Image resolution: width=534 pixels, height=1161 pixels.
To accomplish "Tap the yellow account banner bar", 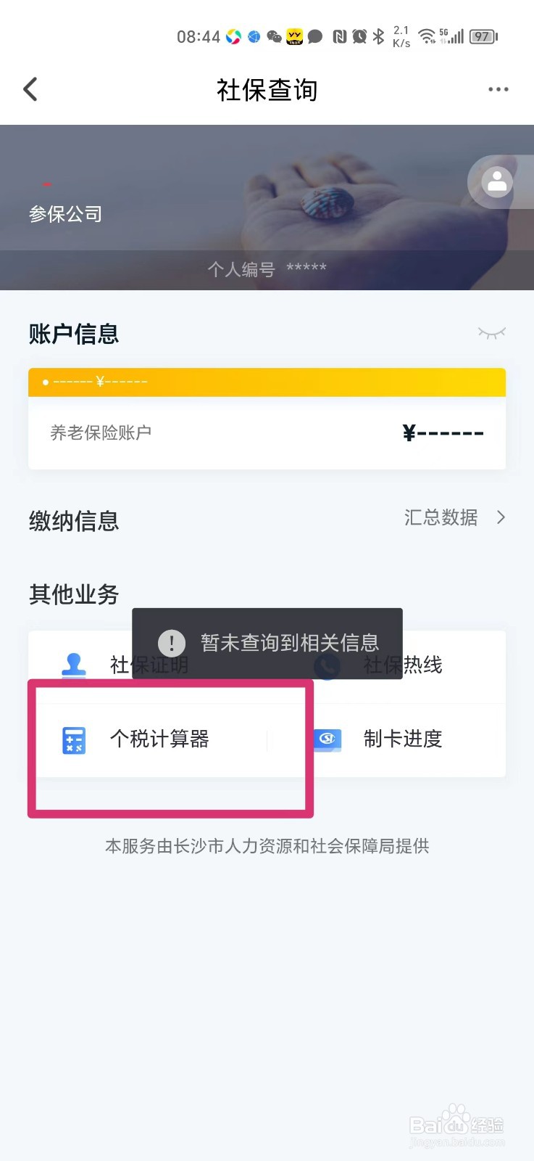I will (x=267, y=382).
